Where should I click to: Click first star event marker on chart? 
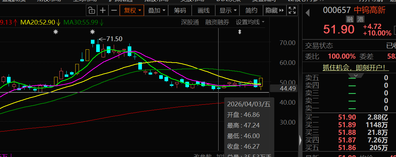(56, 32)
